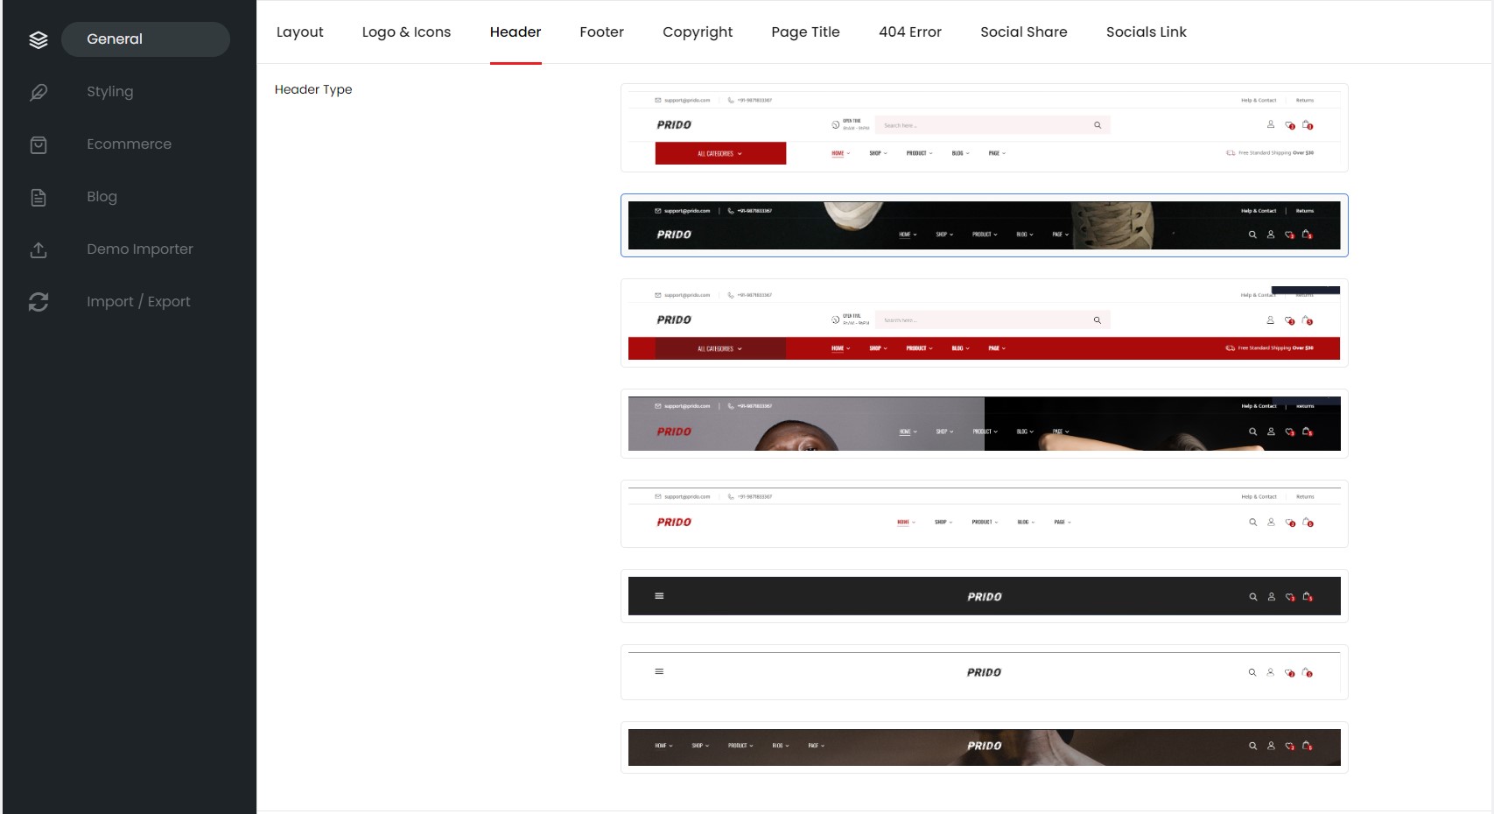Select the dark header with centered PRIDO logo
The height and width of the screenshot is (814, 1494).
point(985,596)
